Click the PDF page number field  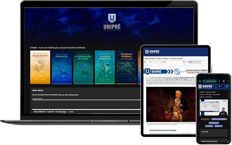click(x=161, y=63)
